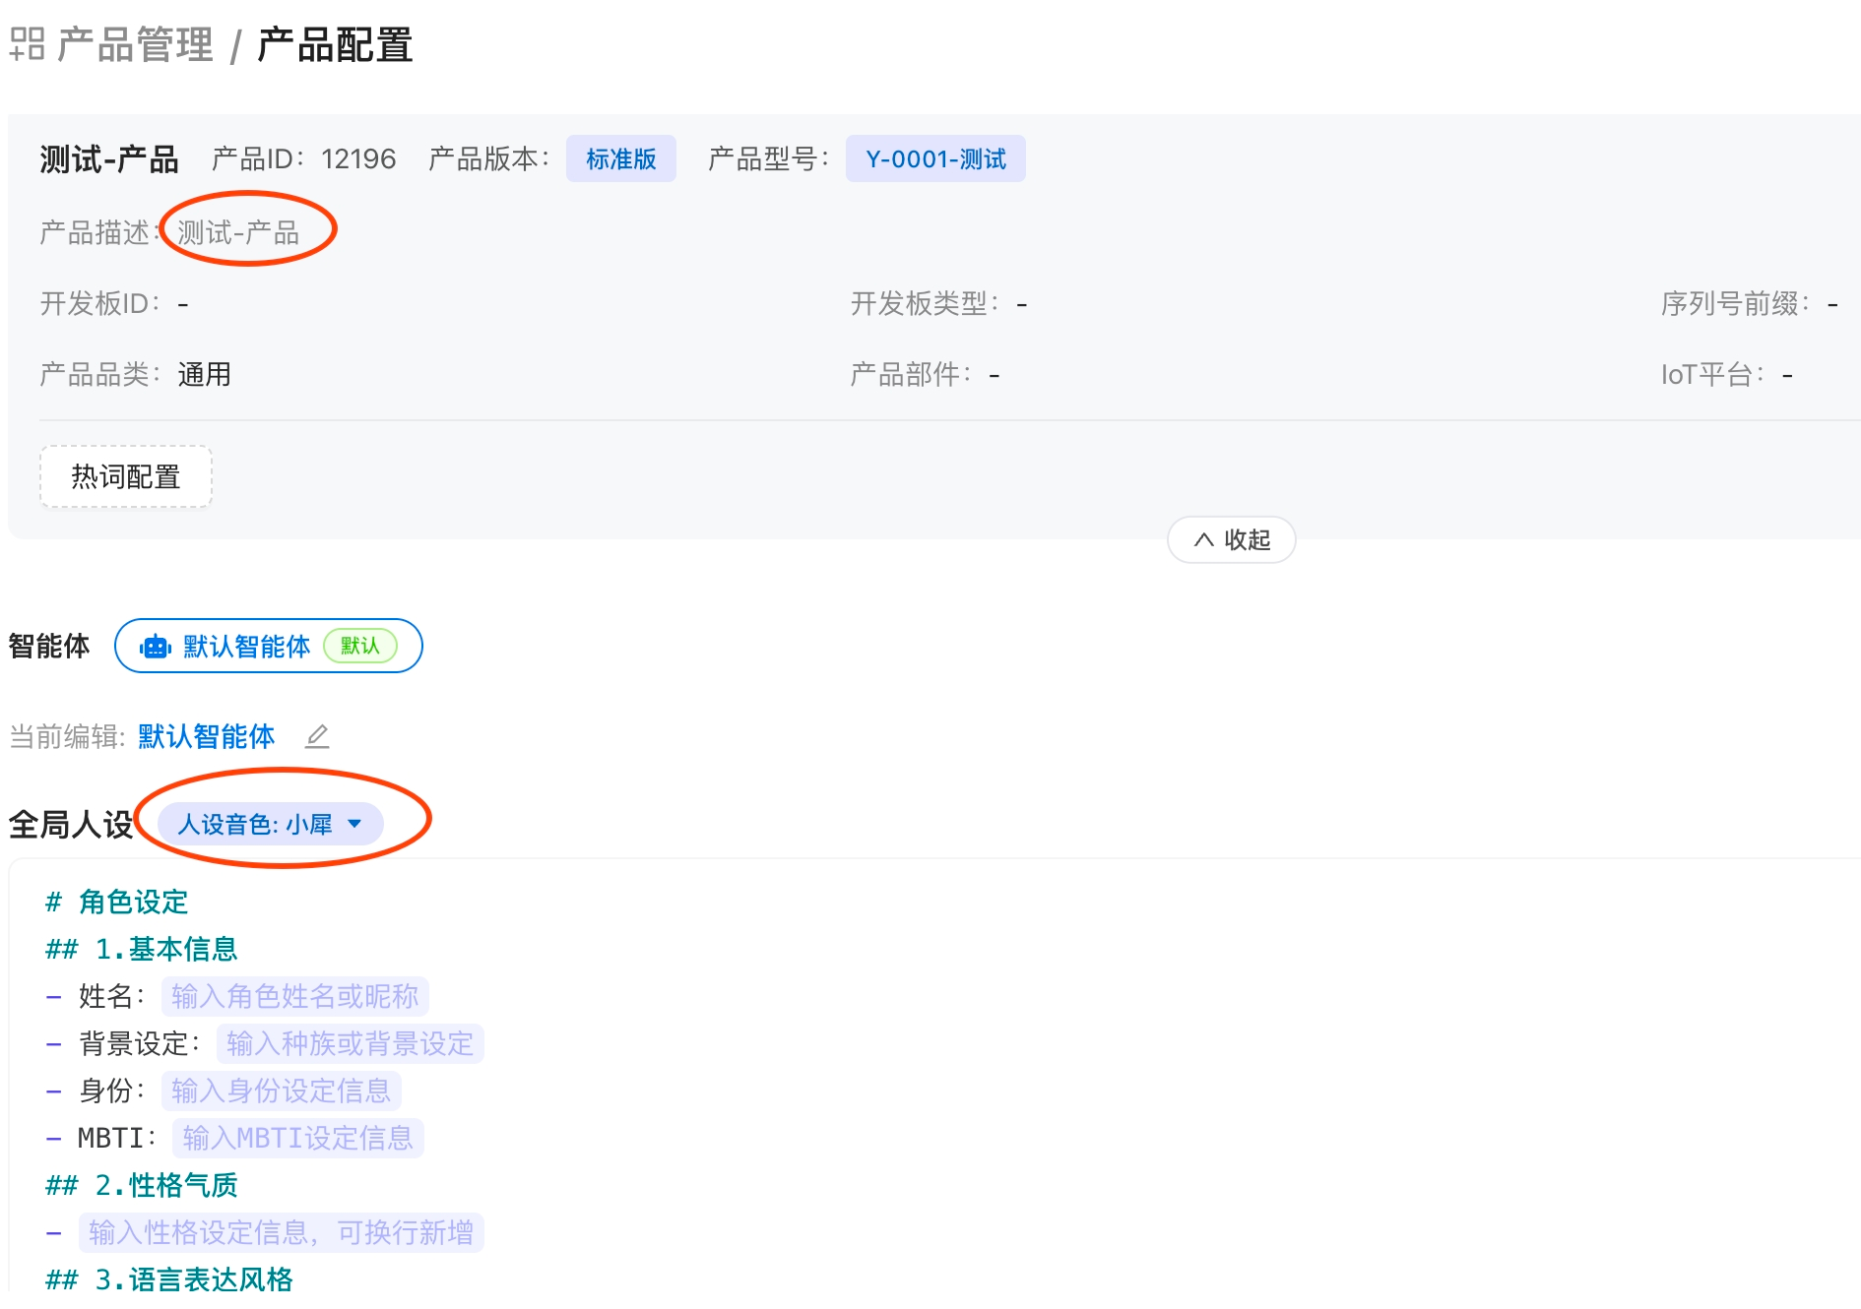The image size is (1861, 1309).
Task: Click the 产品描述 value 测试-产品
Action: pos(238,232)
